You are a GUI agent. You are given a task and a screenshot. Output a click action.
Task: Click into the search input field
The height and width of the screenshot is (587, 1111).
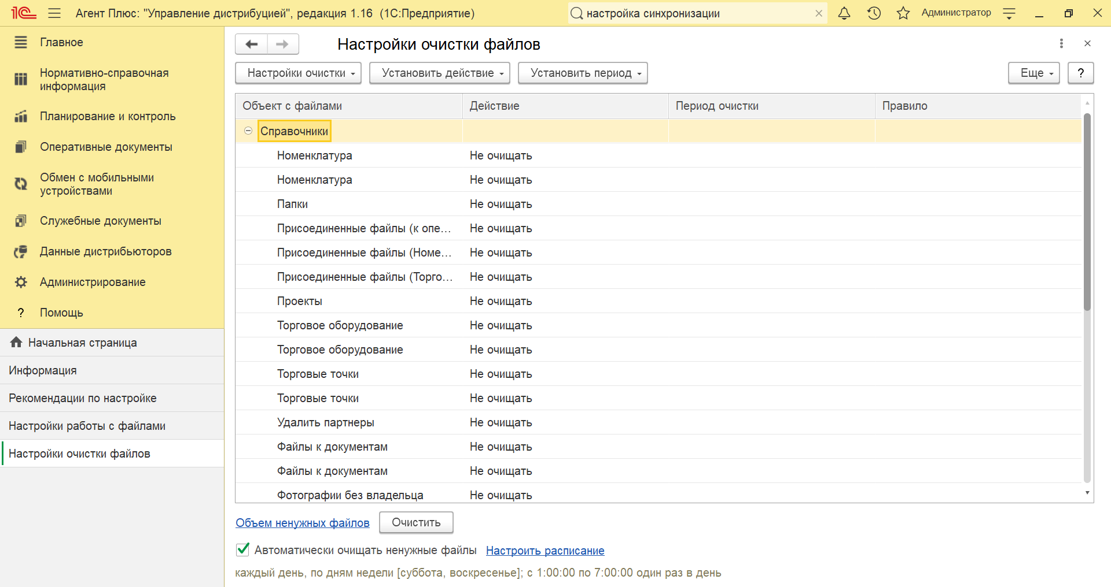(x=697, y=13)
